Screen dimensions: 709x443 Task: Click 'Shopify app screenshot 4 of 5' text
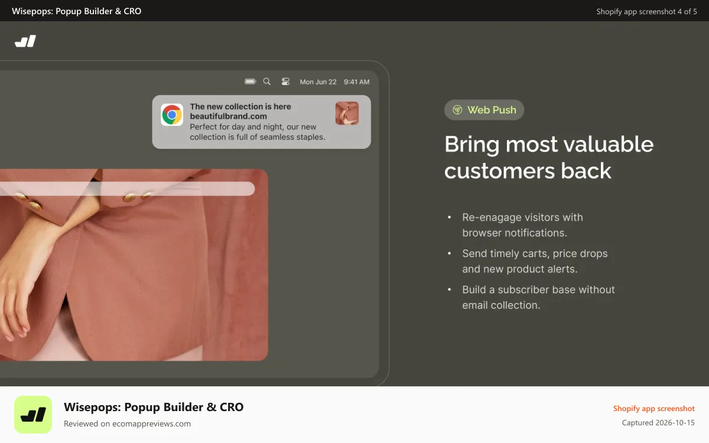646,11
